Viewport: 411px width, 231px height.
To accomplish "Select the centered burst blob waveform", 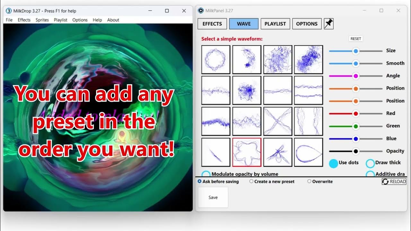I will (247, 90).
